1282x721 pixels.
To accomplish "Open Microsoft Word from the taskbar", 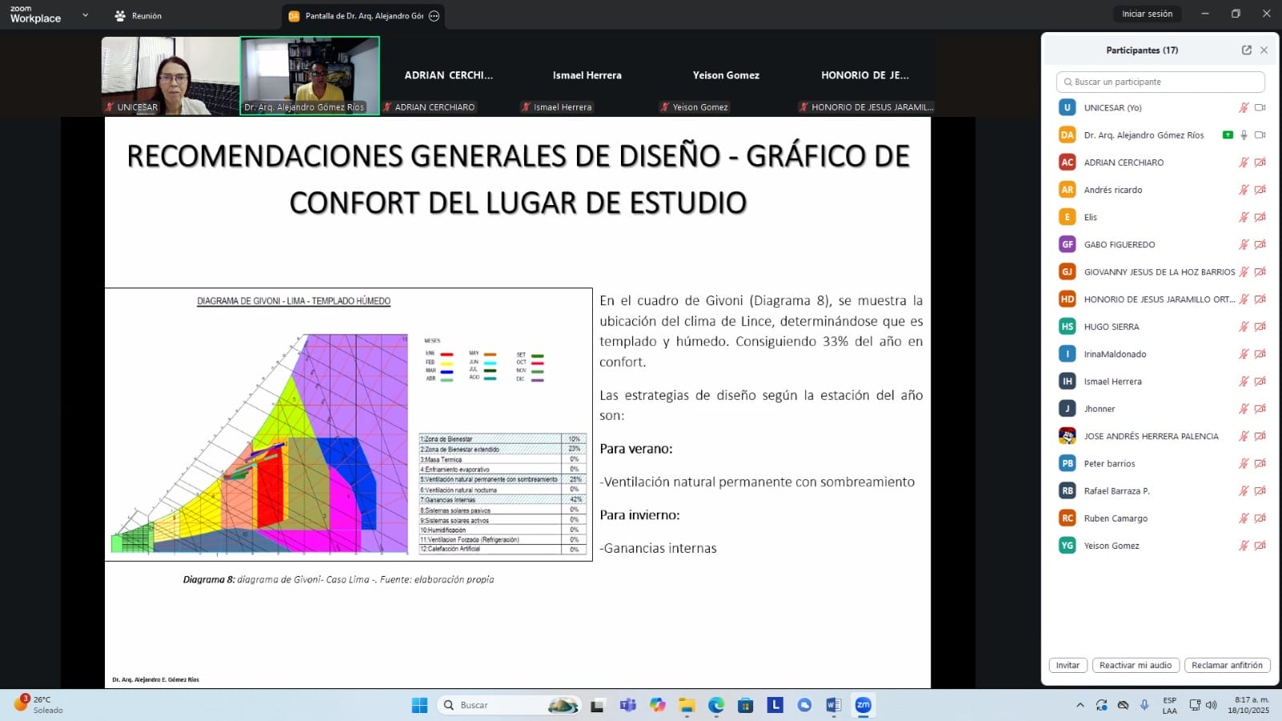I will tap(833, 705).
